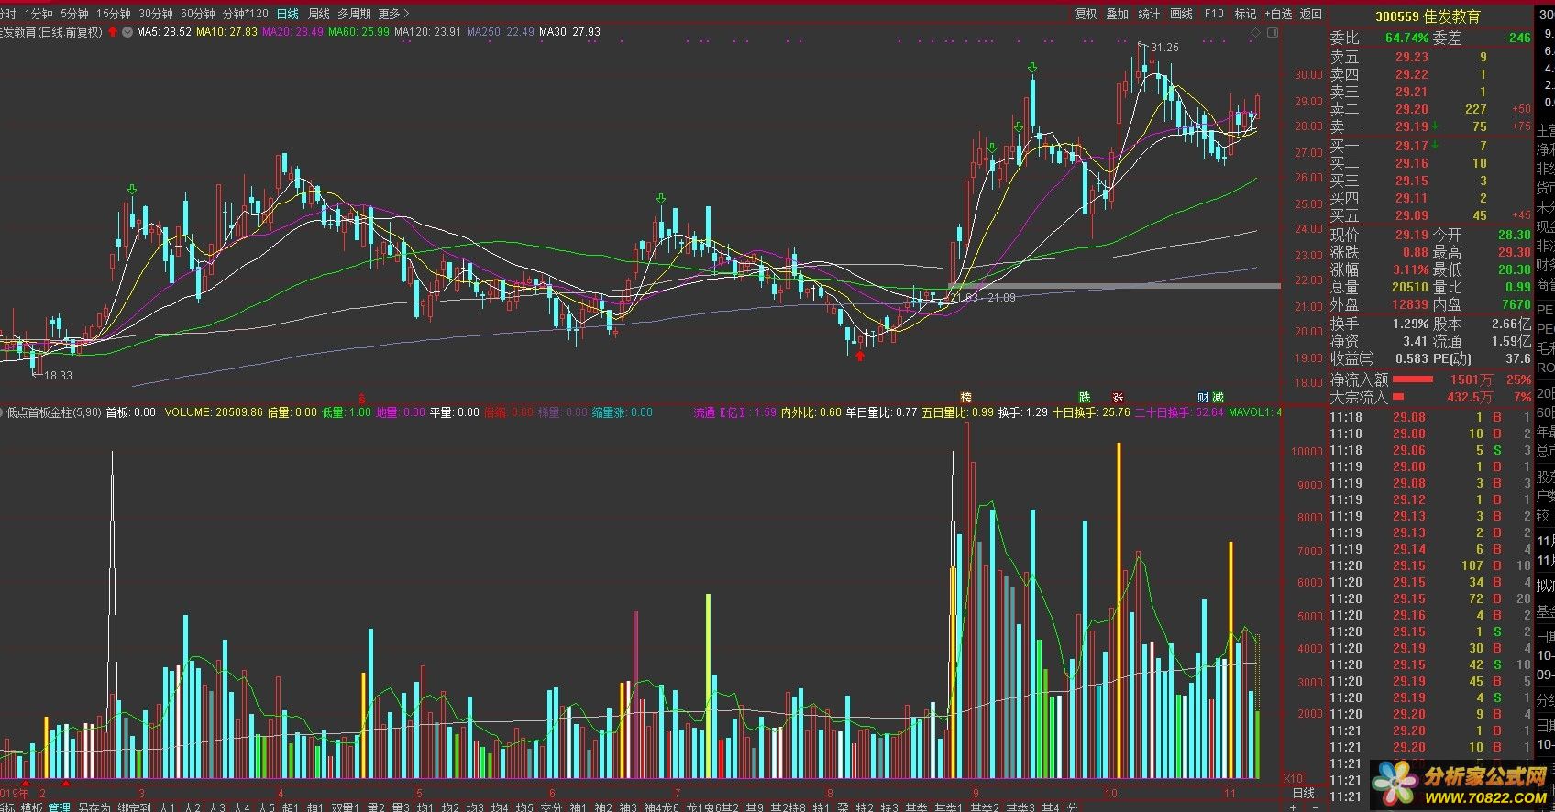1555x812 pixels.
Task: Open the gray round dropdown icon near MA5
Action: [127, 32]
